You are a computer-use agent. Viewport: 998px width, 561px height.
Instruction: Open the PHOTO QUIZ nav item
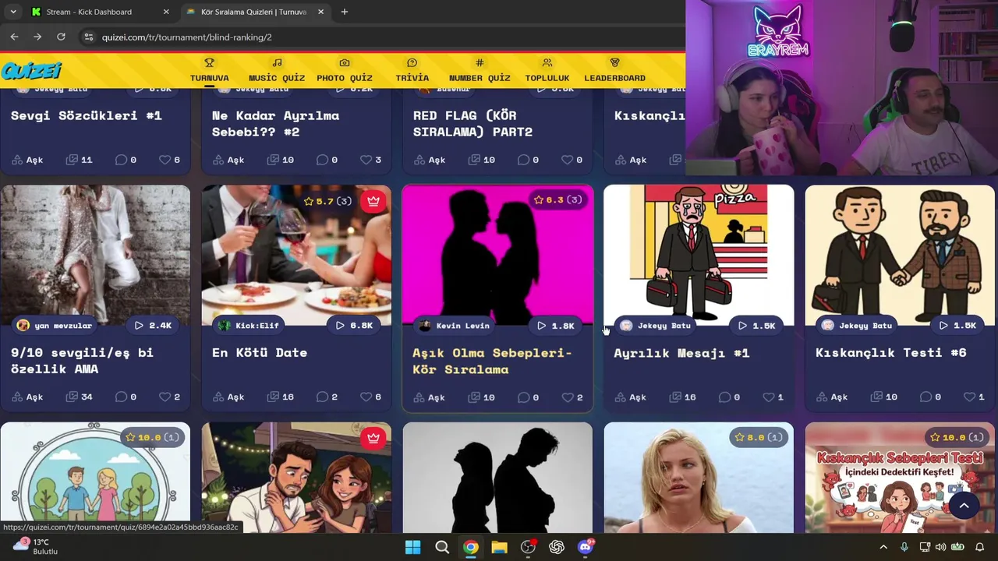(345, 70)
